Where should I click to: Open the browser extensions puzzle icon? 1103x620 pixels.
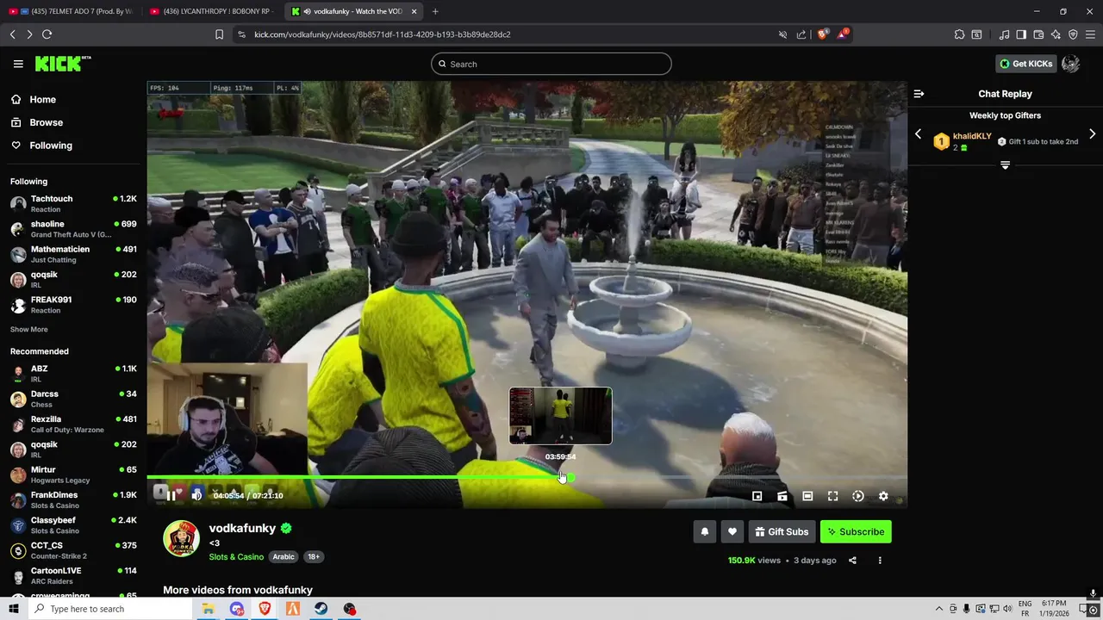point(959,34)
